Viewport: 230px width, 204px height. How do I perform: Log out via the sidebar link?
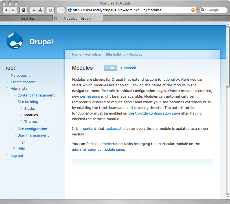click(17, 155)
